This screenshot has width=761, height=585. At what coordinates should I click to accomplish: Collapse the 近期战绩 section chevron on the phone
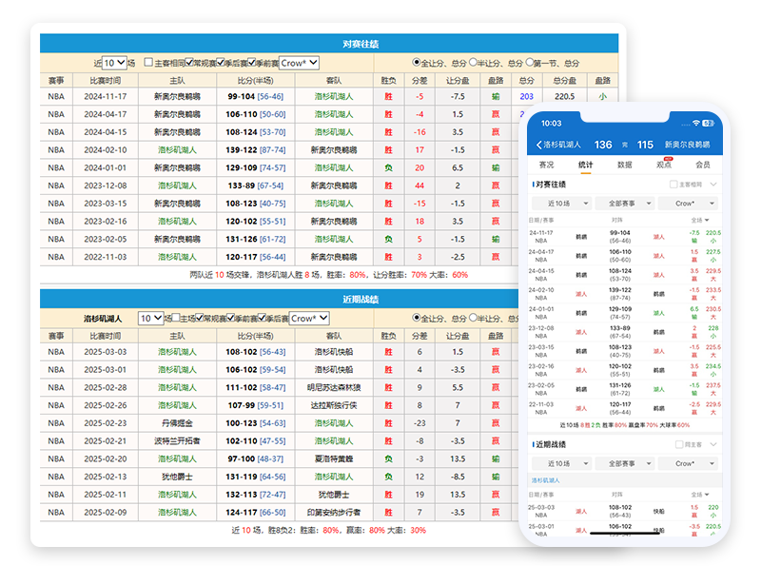click(x=712, y=445)
